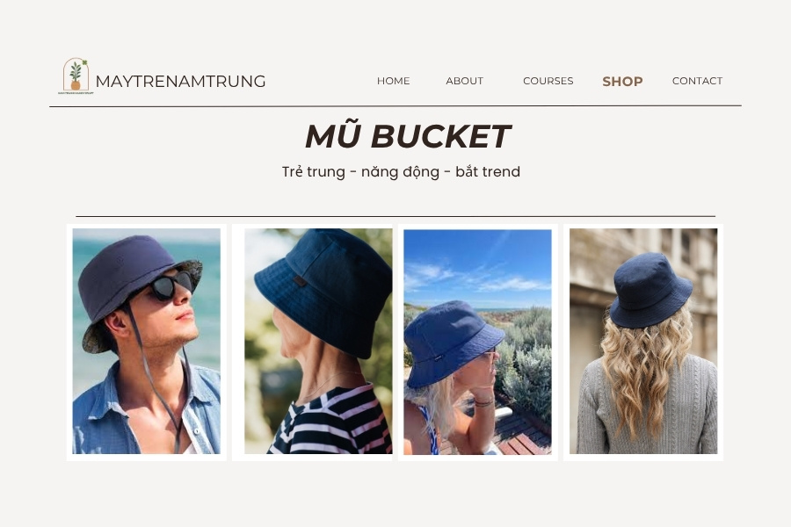This screenshot has width=791, height=527.
Task: Click the navy hat on the blonde woman
Action: pos(649,290)
